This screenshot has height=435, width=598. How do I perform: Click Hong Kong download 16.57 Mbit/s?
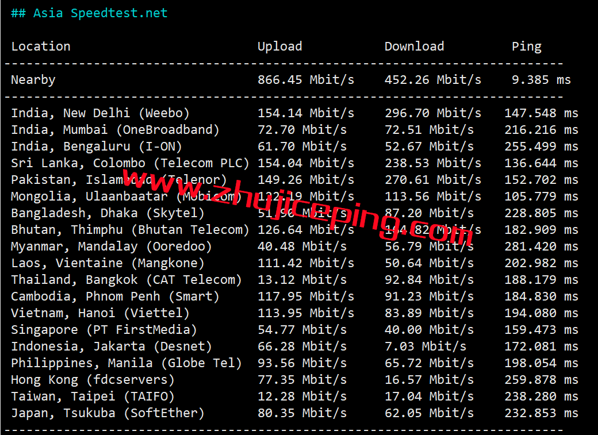click(429, 380)
